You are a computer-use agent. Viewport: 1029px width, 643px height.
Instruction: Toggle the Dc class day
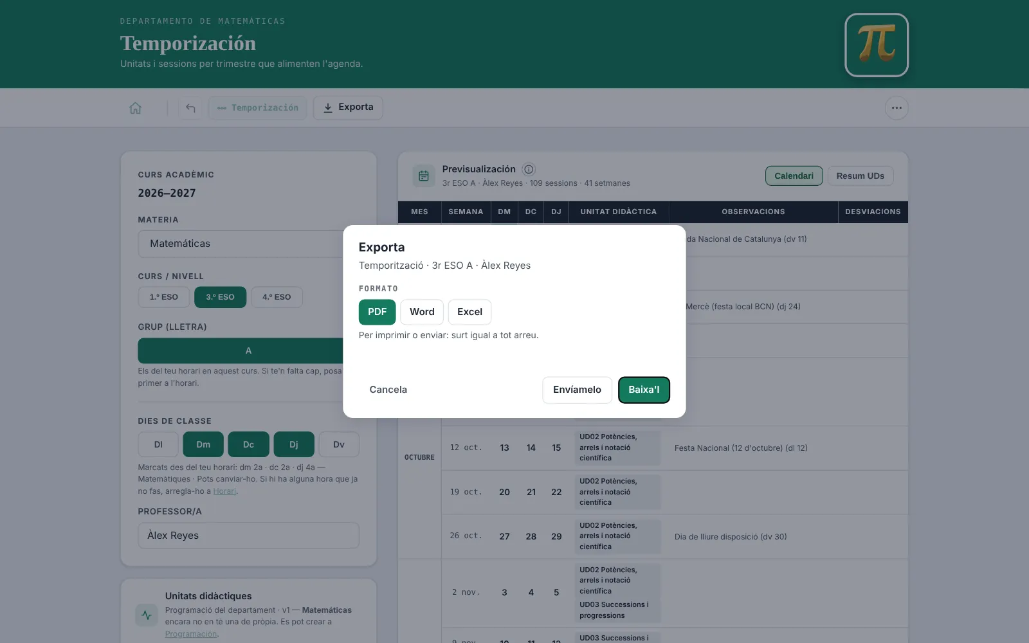click(248, 444)
